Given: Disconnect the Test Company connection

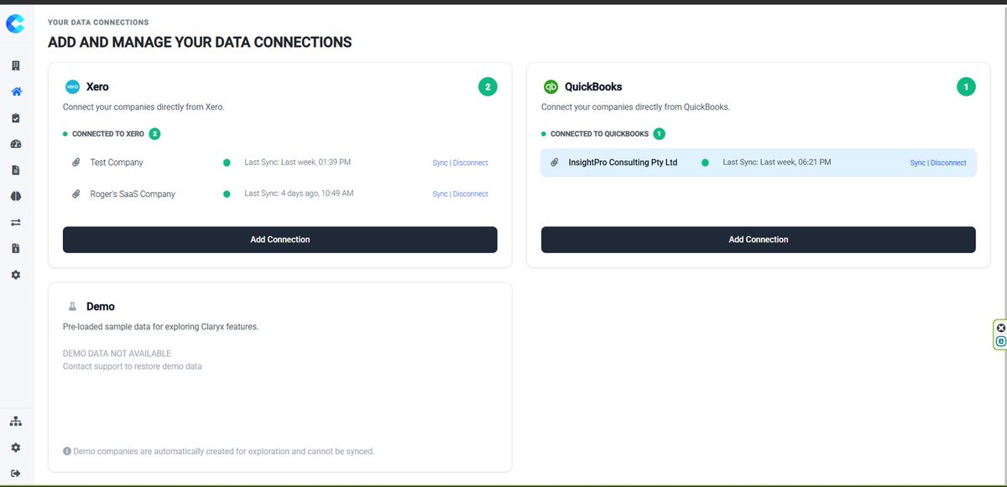Looking at the screenshot, I should (x=470, y=163).
